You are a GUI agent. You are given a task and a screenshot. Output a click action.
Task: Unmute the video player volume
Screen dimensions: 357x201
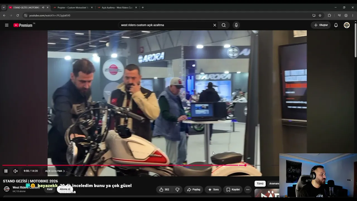16,171
